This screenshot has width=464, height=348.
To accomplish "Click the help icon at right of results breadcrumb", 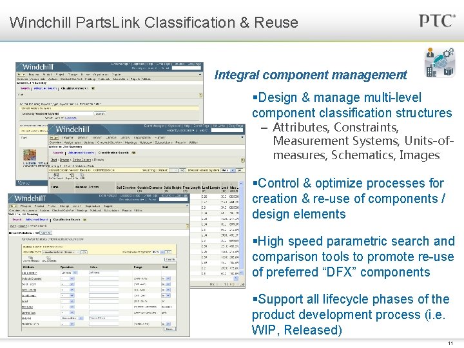I will pos(243,160).
